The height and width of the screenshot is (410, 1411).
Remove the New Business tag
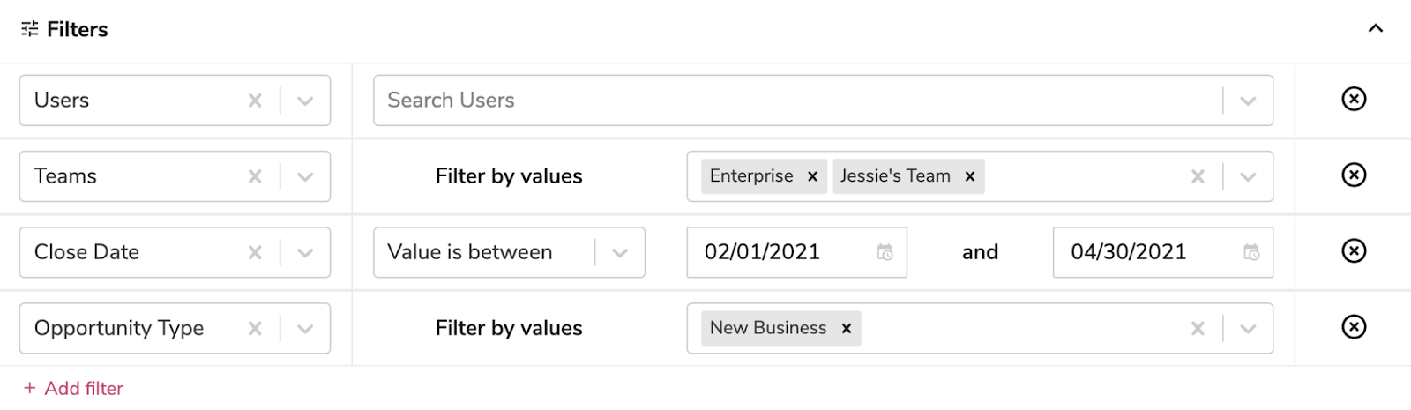point(847,329)
